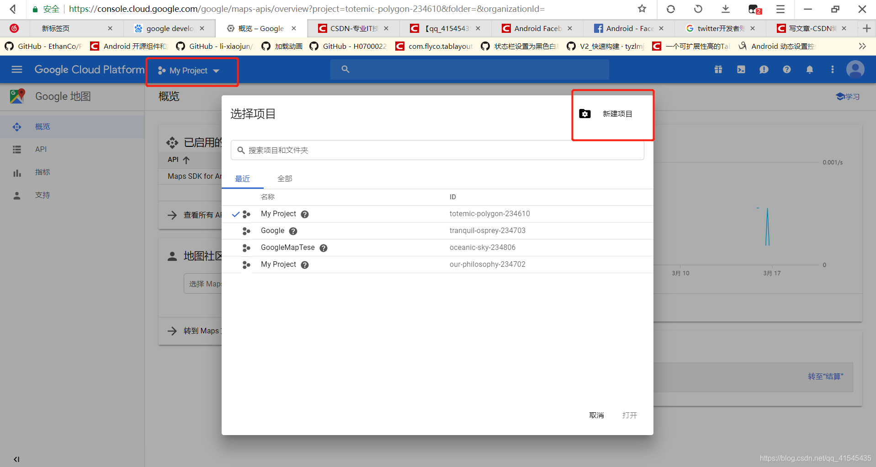Click the 打开 open button

pos(630,415)
